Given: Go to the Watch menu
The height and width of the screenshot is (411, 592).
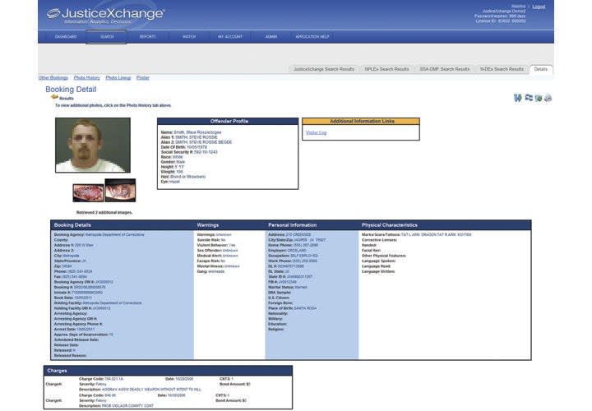Looking at the screenshot, I should tap(189, 37).
